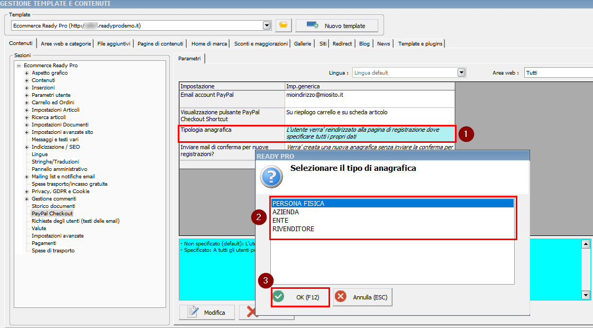Select Spese trasporto/incasso gratuite item
The height and width of the screenshot is (328, 593).
pos(70,184)
